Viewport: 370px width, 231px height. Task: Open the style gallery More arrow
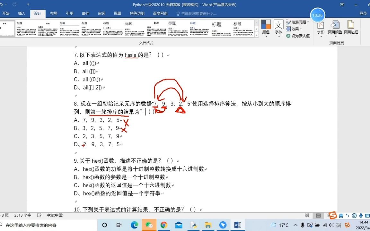click(x=256, y=34)
